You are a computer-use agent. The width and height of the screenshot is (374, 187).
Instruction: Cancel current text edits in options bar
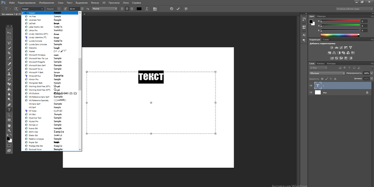(x=172, y=8)
